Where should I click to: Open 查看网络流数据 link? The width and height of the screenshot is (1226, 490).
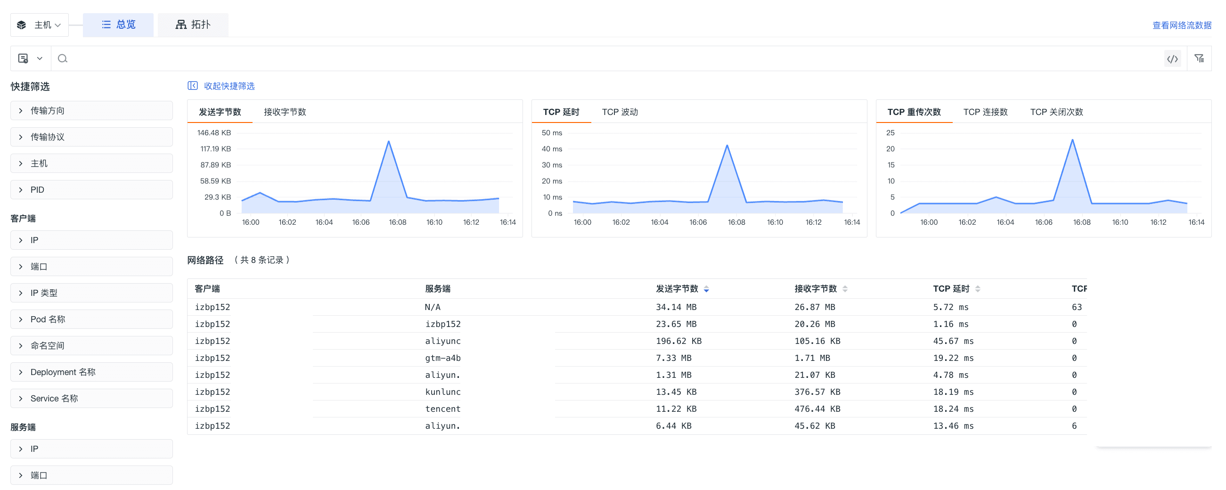click(x=1181, y=25)
